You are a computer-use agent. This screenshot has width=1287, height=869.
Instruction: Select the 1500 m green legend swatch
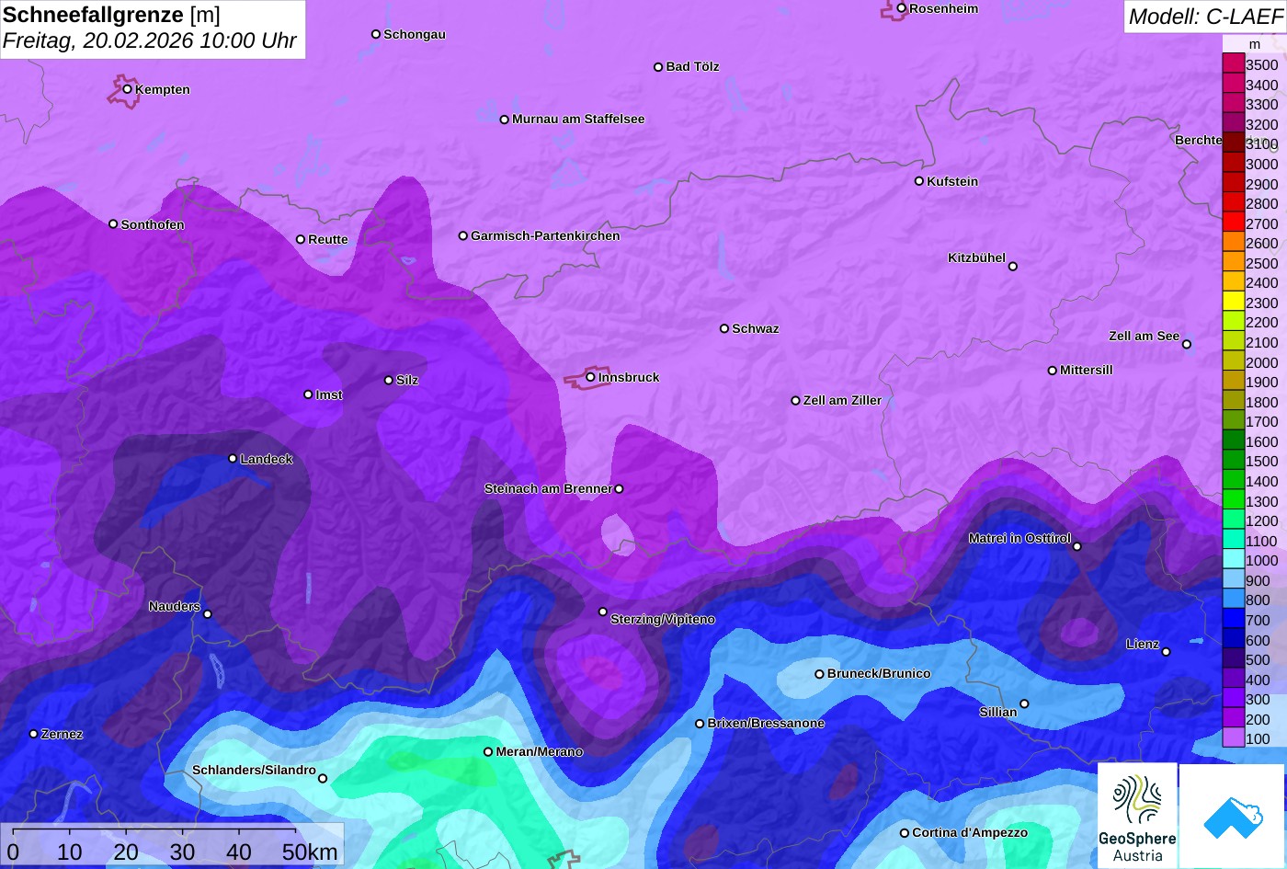click(x=1233, y=461)
